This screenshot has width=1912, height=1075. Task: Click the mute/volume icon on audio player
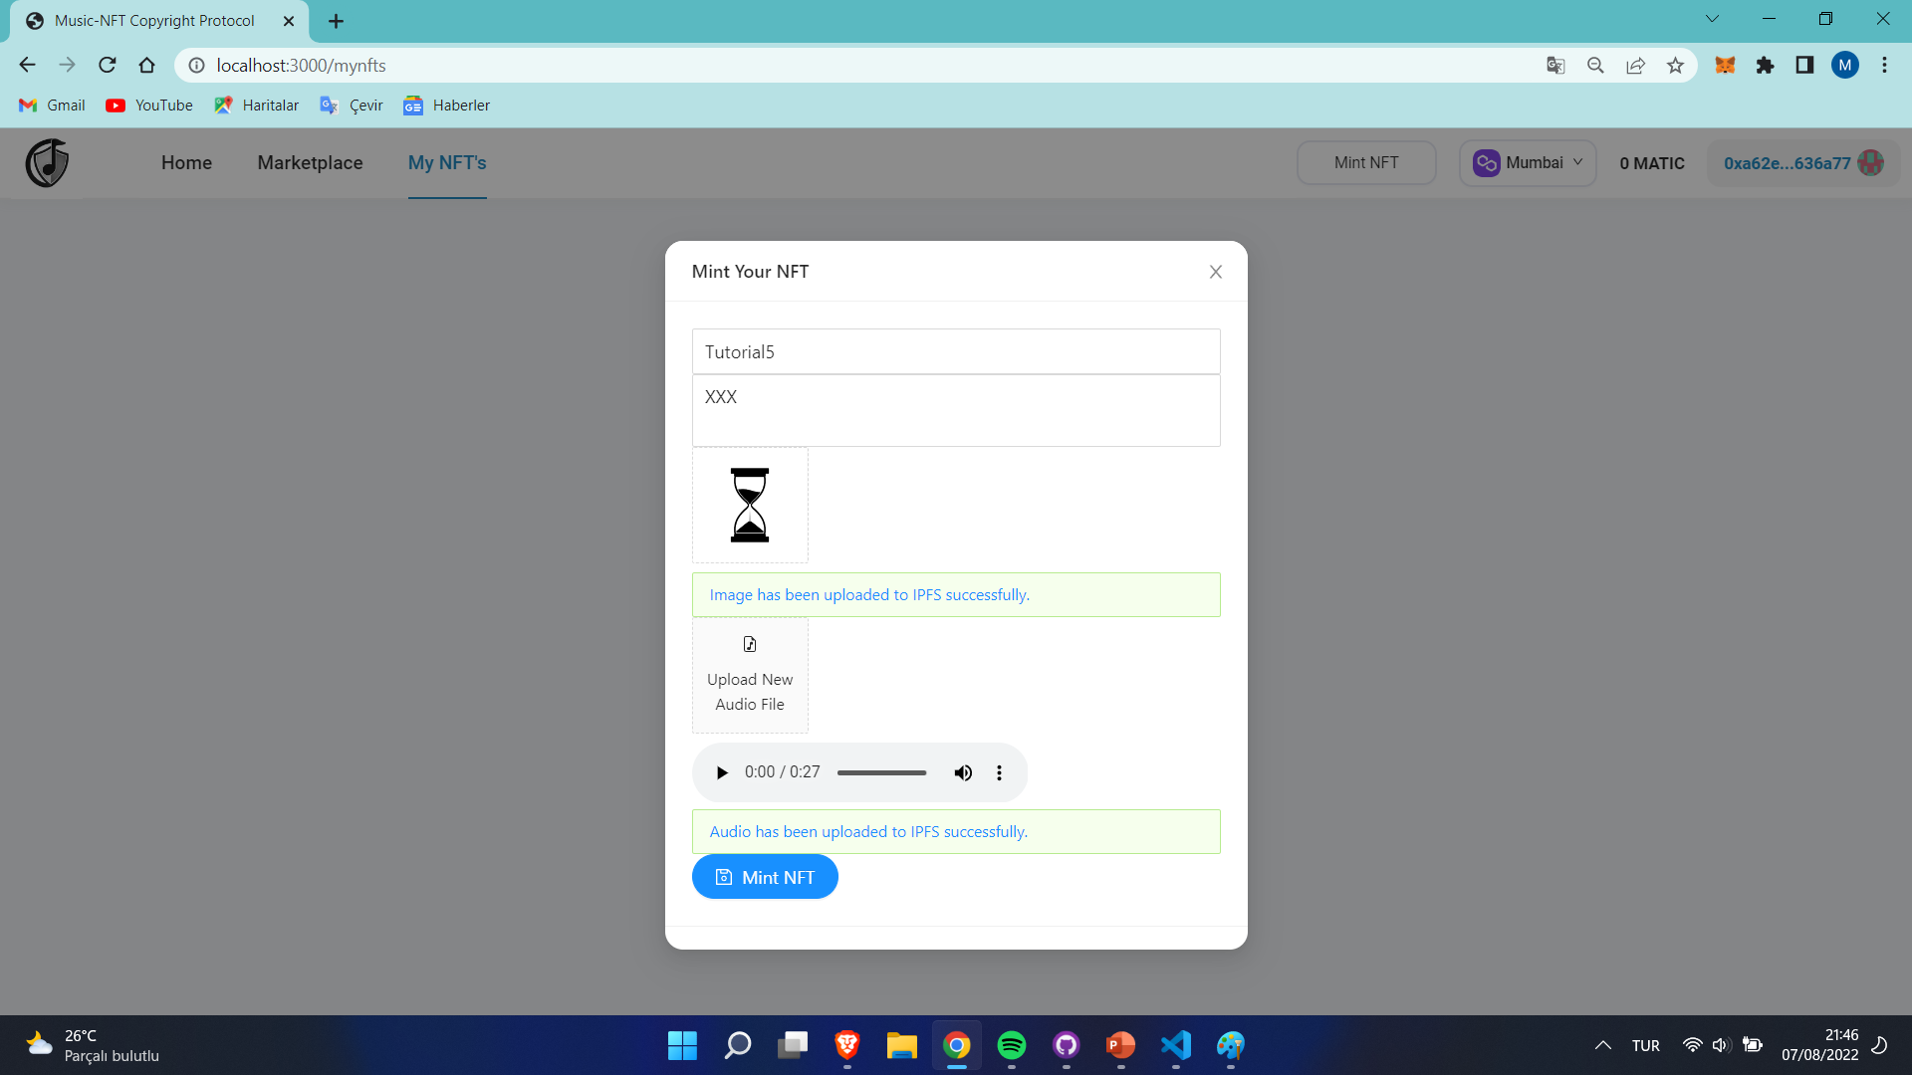tap(963, 771)
